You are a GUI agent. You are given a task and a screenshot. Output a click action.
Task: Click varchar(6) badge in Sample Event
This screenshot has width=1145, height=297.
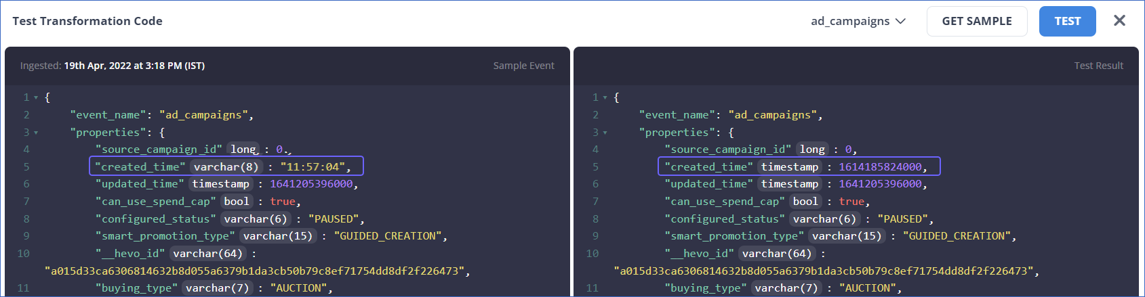pyautogui.click(x=256, y=219)
